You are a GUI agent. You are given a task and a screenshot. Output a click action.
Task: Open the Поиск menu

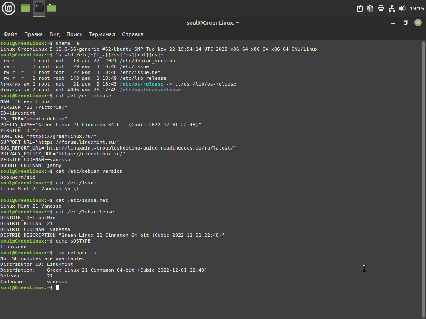click(74, 34)
